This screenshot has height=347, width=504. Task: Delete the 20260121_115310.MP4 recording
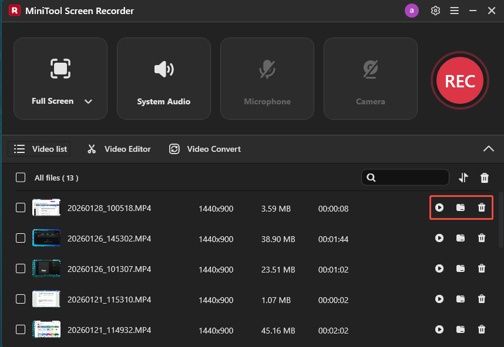coord(482,299)
